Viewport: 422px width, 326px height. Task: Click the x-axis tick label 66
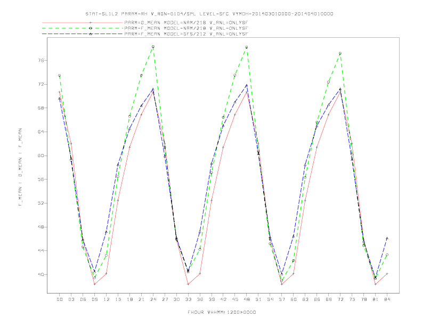(x=317, y=299)
